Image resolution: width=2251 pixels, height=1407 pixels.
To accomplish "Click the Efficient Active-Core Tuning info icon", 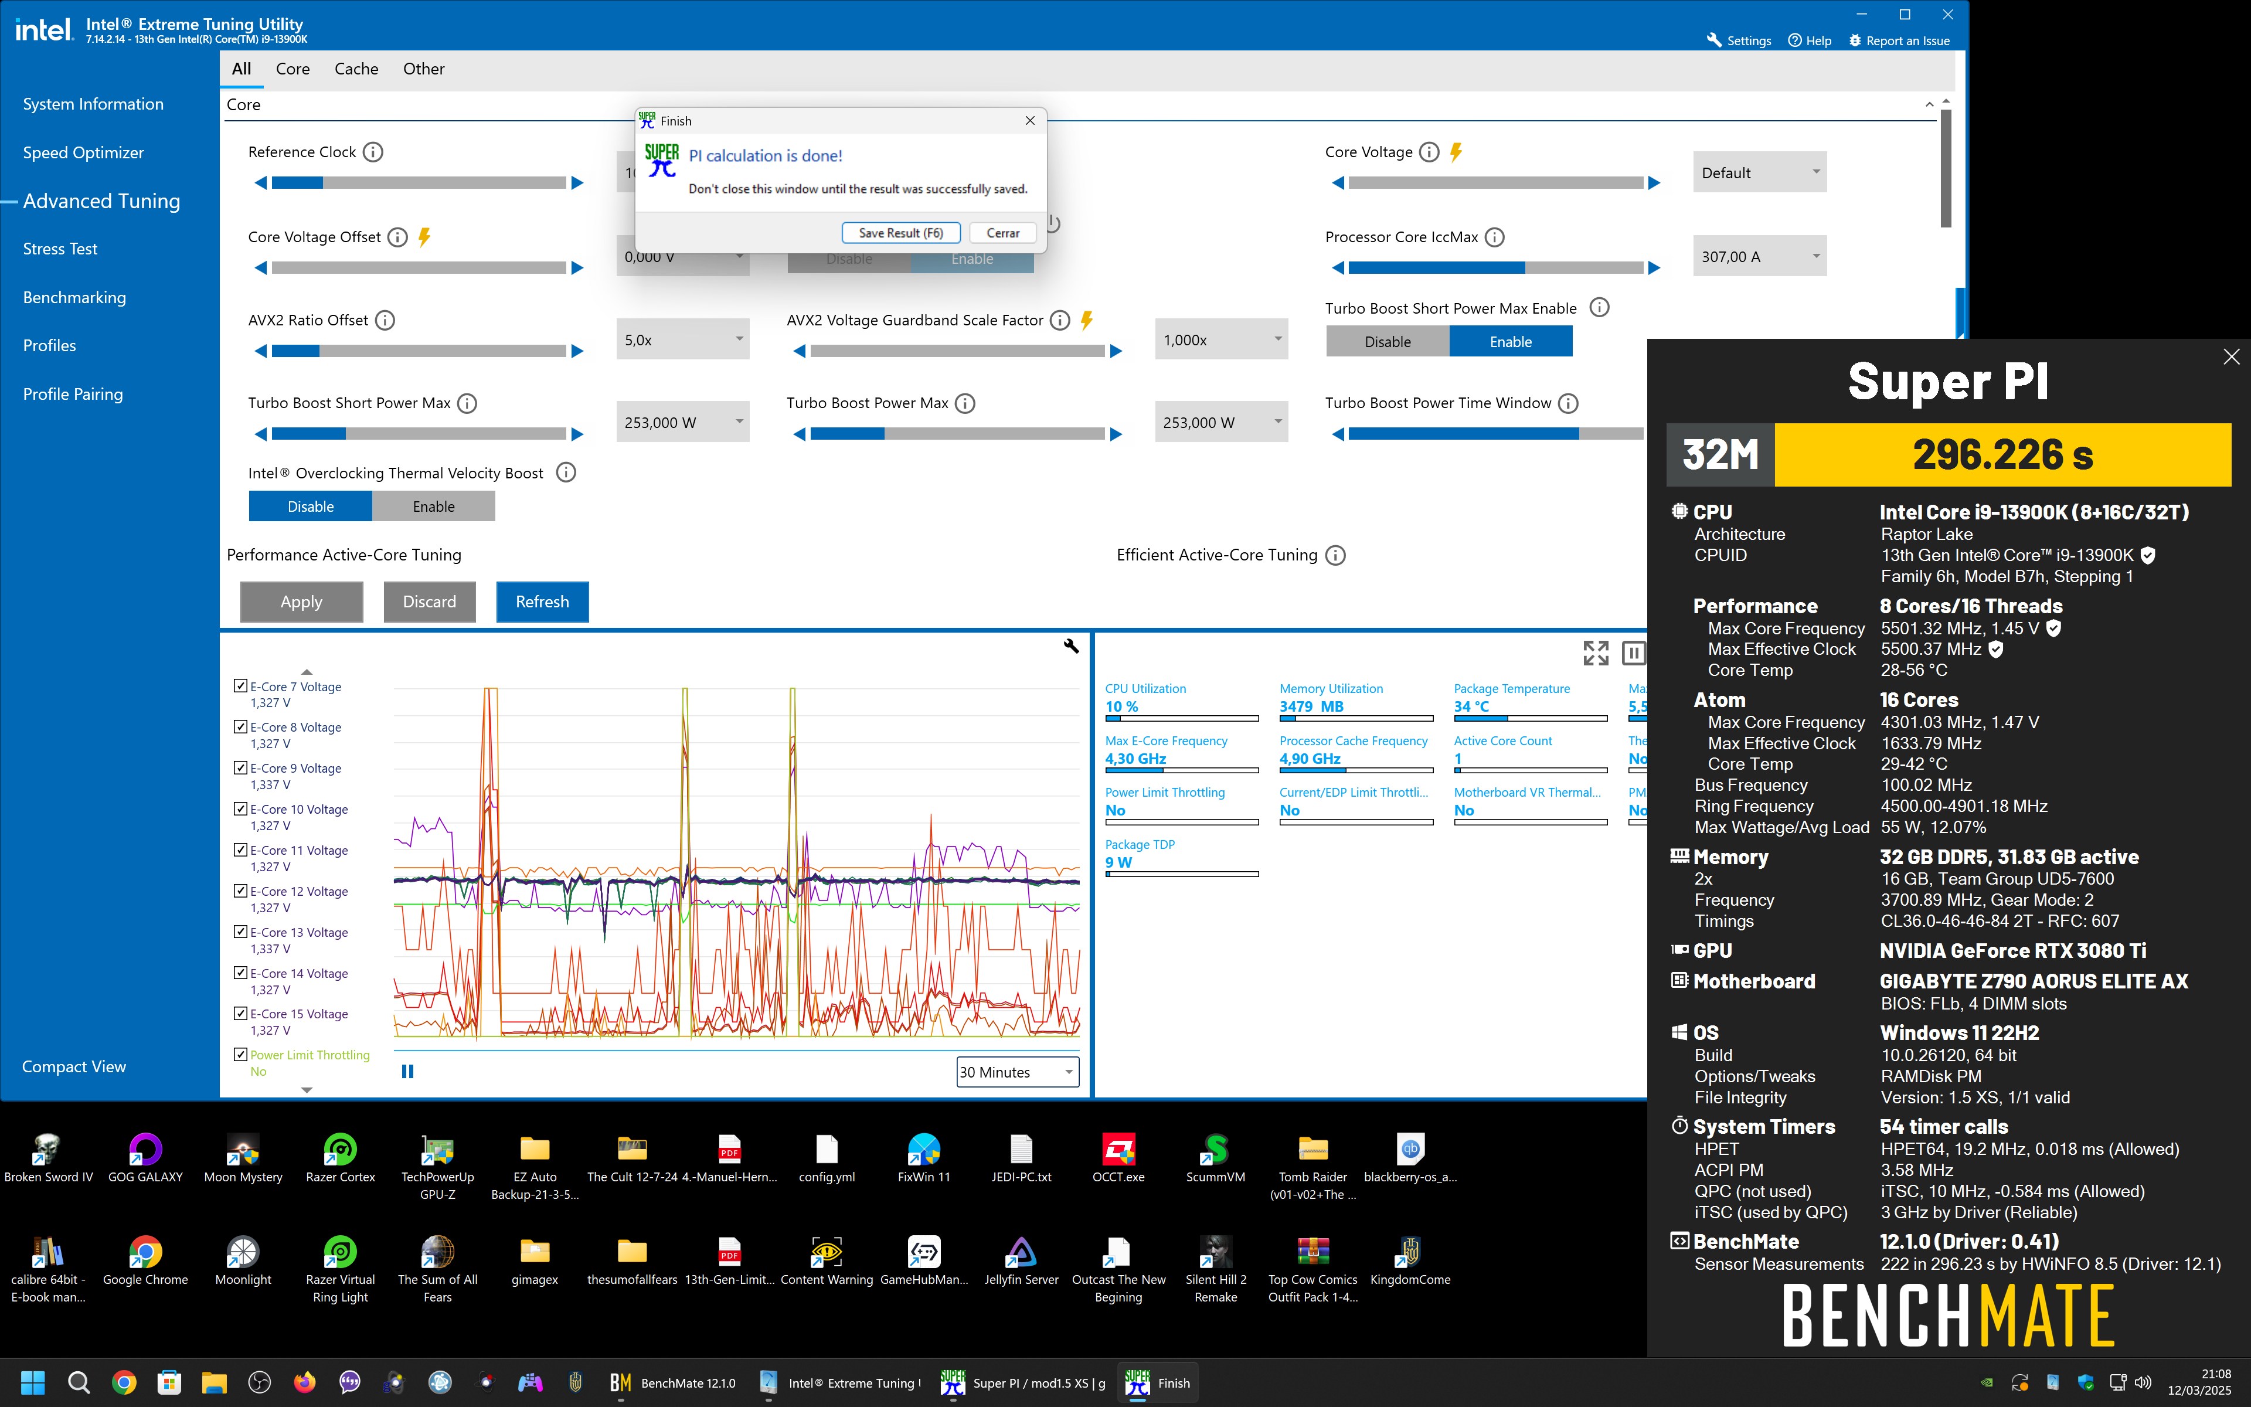I will pos(1336,556).
